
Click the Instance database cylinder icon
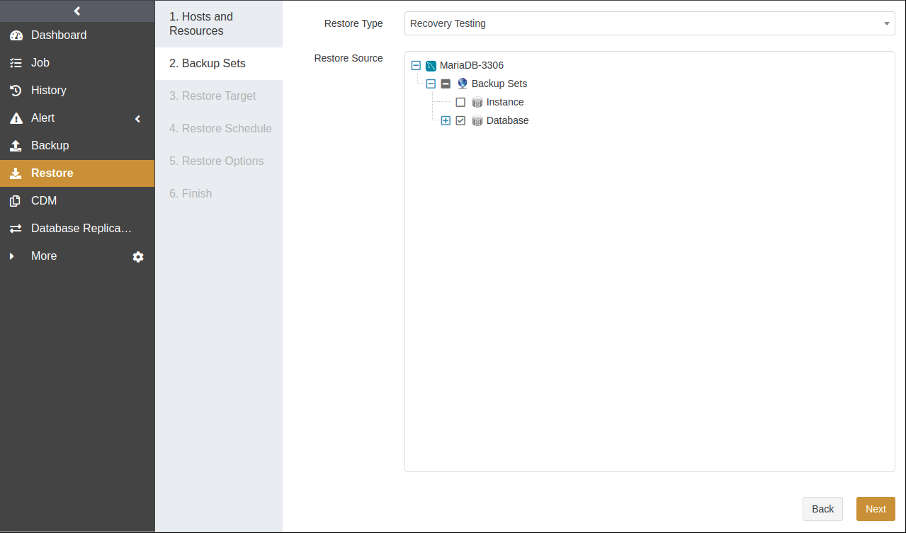[x=477, y=102]
